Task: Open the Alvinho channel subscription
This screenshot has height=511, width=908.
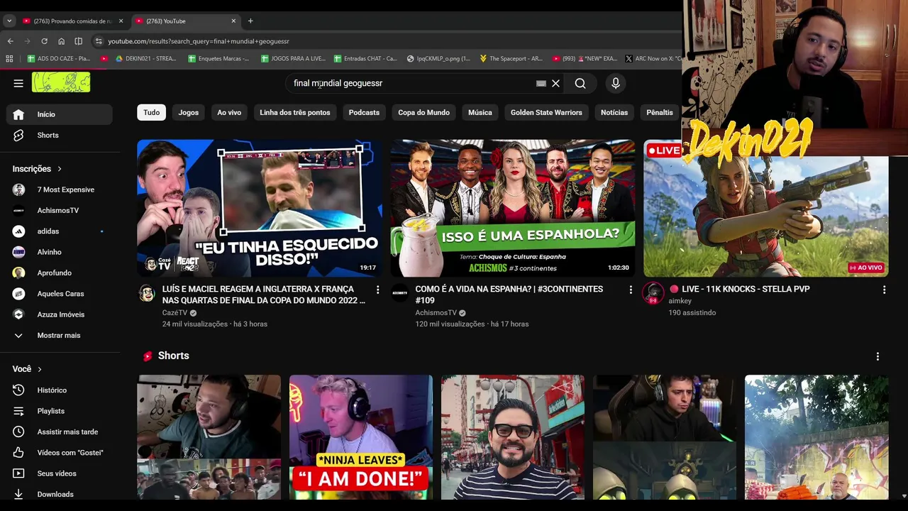Action: [60, 252]
